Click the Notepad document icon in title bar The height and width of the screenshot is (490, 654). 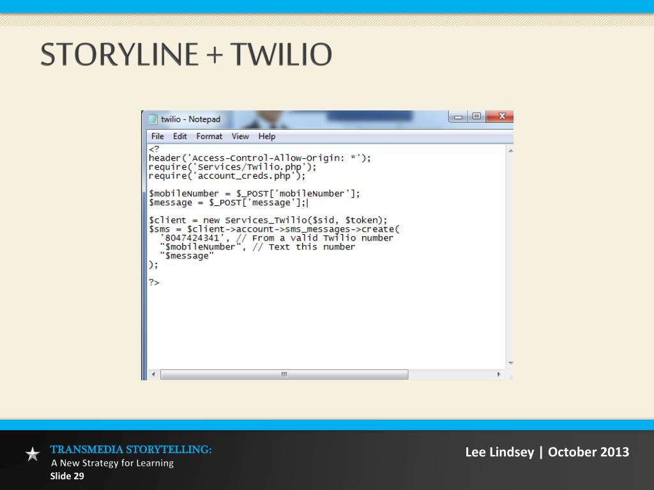coord(153,119)
